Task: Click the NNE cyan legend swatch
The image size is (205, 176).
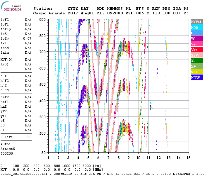Action: pos(197,27)
